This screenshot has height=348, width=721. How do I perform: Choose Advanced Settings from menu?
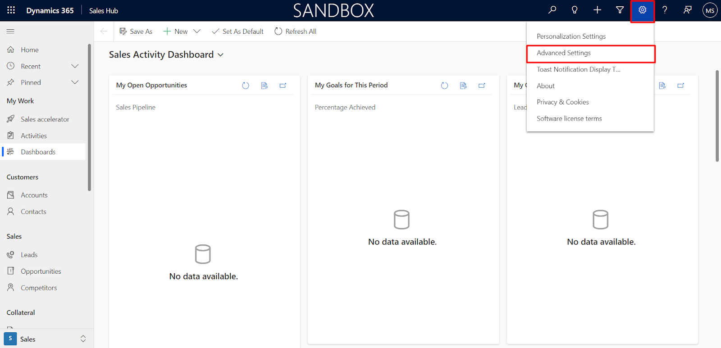coord(590,53)
